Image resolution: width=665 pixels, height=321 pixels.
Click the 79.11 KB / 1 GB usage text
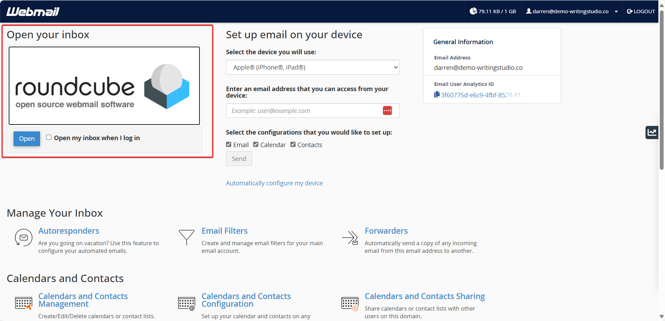tap(497, 11)
